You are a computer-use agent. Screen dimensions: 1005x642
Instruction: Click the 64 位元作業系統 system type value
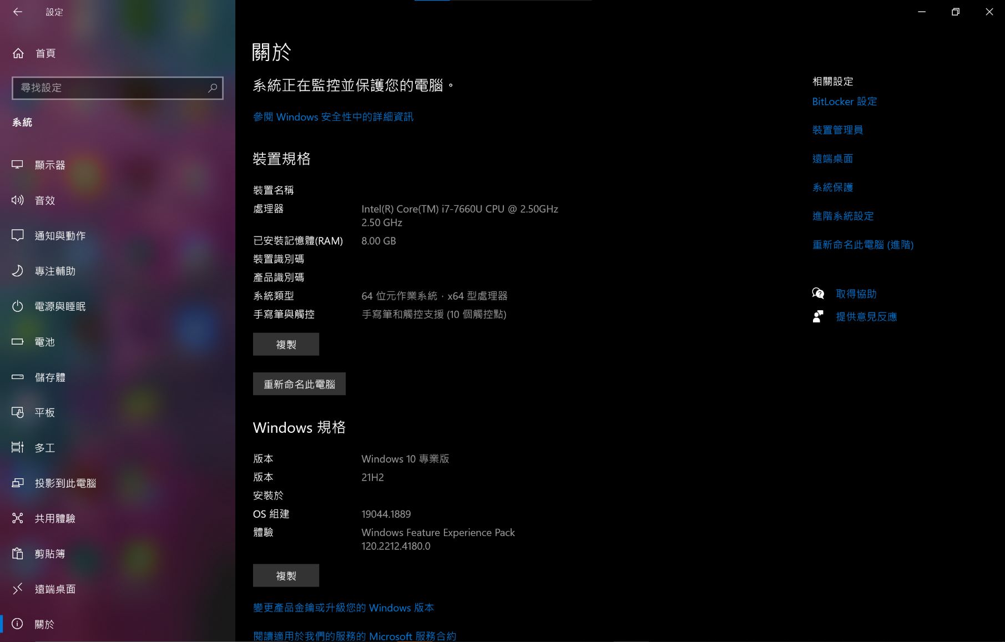[435, 296]
